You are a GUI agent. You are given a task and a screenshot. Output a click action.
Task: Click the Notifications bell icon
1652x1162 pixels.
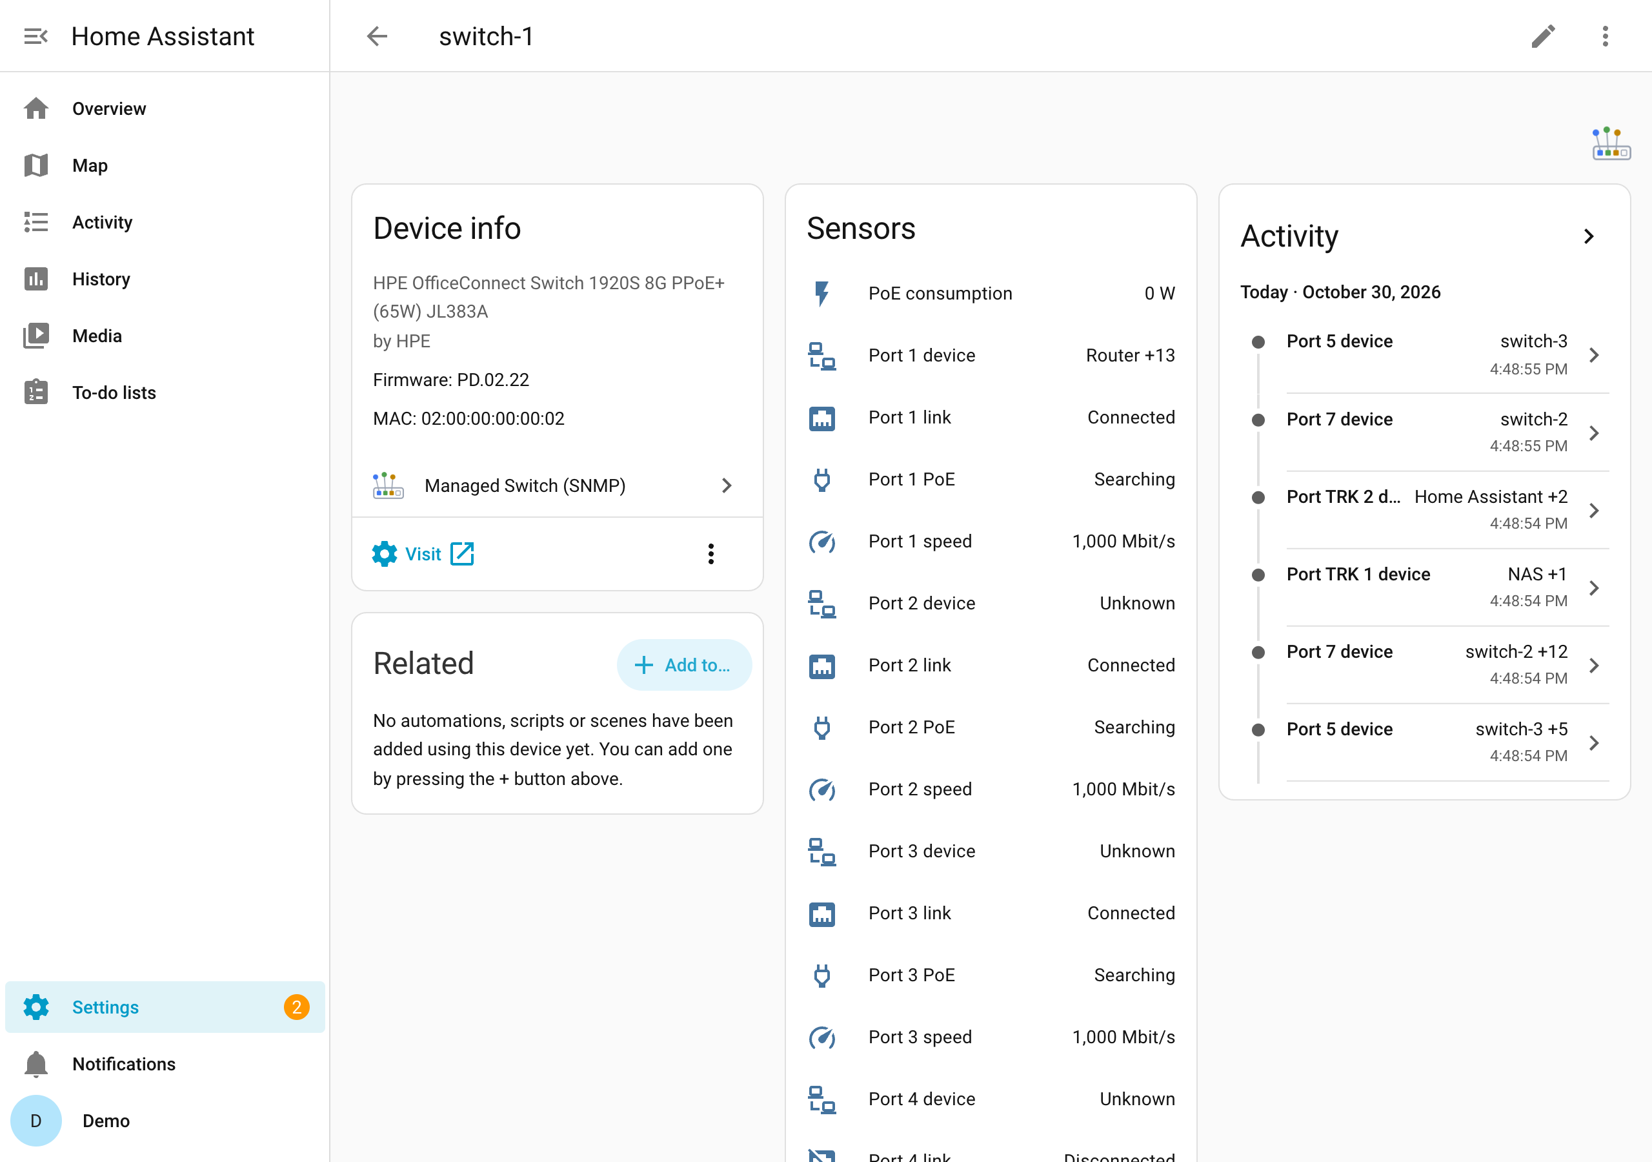35,1063
